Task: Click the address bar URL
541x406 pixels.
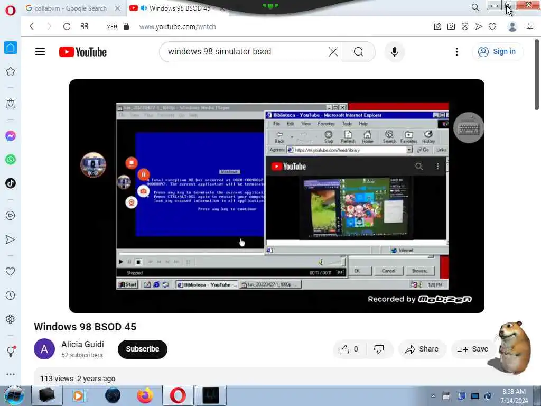Action: (x=178, y=26)
